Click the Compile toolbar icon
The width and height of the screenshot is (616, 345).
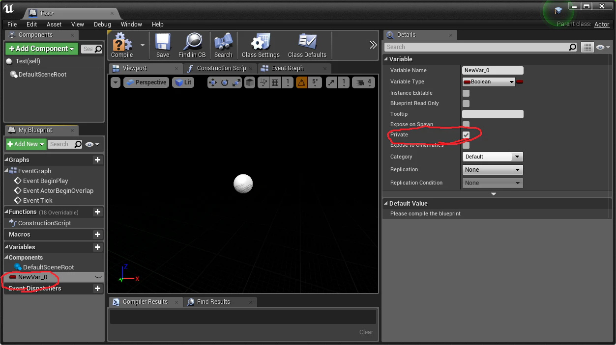(122, 46)
